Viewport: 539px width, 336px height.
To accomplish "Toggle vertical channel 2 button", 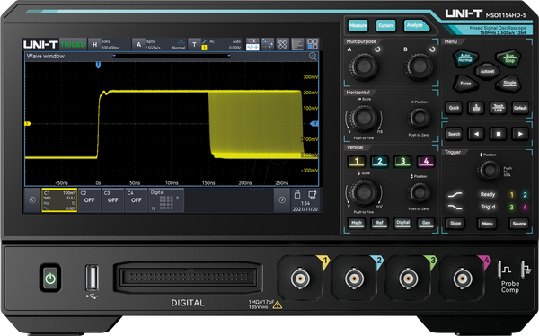I will [x=379, y=162].
